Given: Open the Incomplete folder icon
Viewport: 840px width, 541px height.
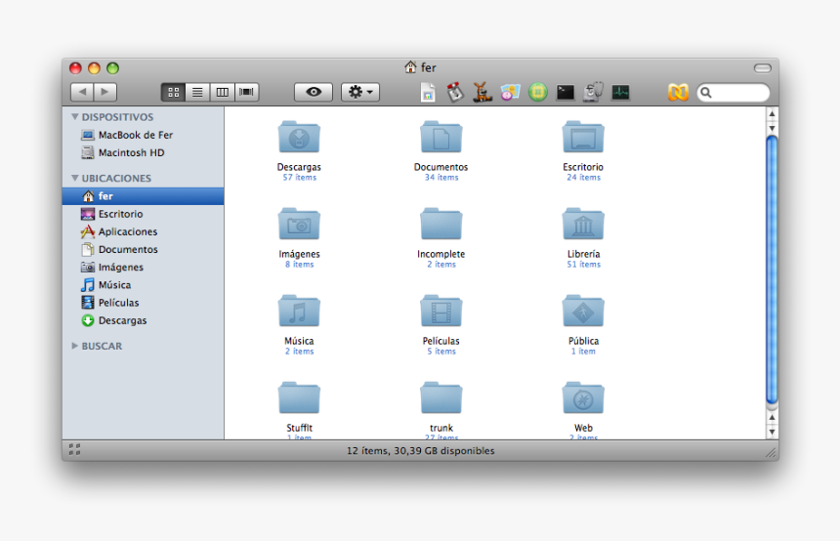Looking at the screenshot, I should pyautogui.click(x=441, y=224).
